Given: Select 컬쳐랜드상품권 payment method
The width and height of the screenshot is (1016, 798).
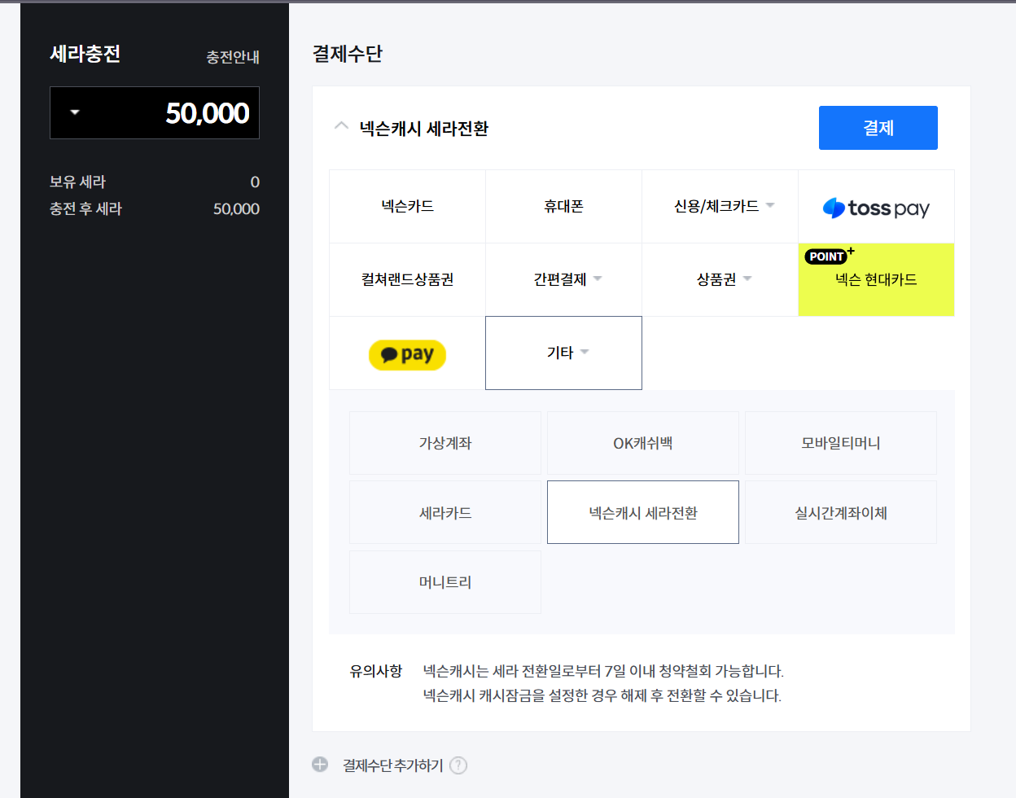Looking at the screenshot, I should point(407,280).
